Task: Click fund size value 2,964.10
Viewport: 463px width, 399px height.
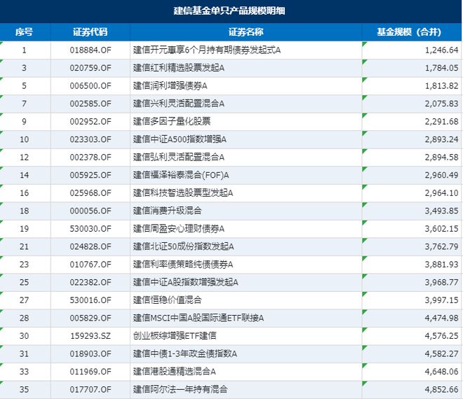Action: point(441,193)
